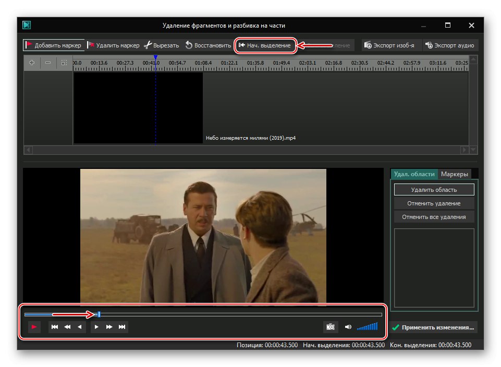Select the Cut scissors tool
The height and width of the screenshot is (367, 501).
162,45
